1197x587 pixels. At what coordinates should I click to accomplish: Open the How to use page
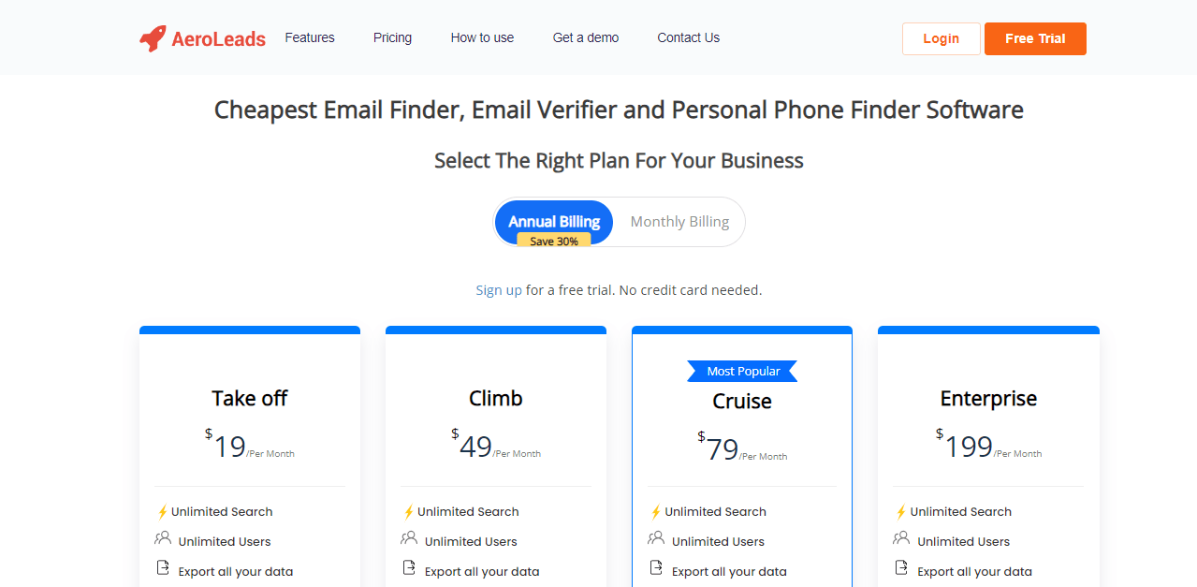pyautogui.click(x=482, y=37)
